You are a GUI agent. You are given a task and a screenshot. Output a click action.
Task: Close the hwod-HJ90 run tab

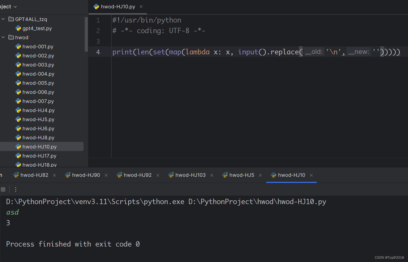106,175
